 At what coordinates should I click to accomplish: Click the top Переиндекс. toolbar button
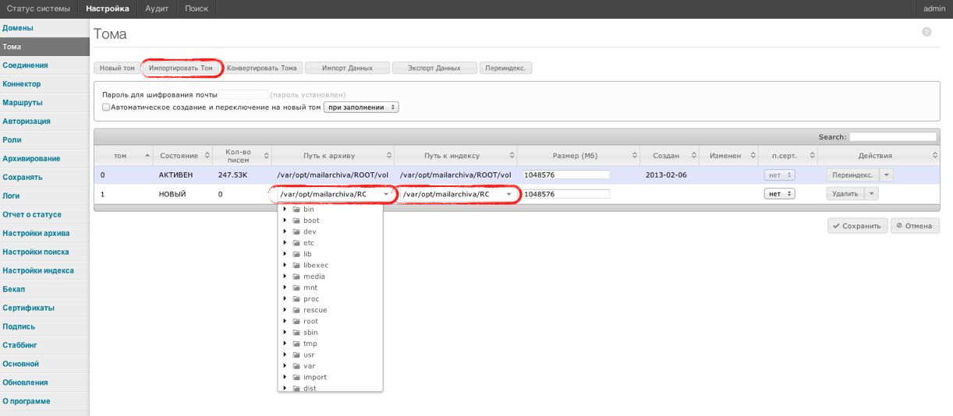click(x=505, y=68)
